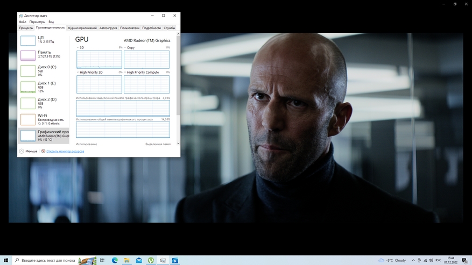
Task: Open uTorrent from the taskbar
Action: click(151, 260)
